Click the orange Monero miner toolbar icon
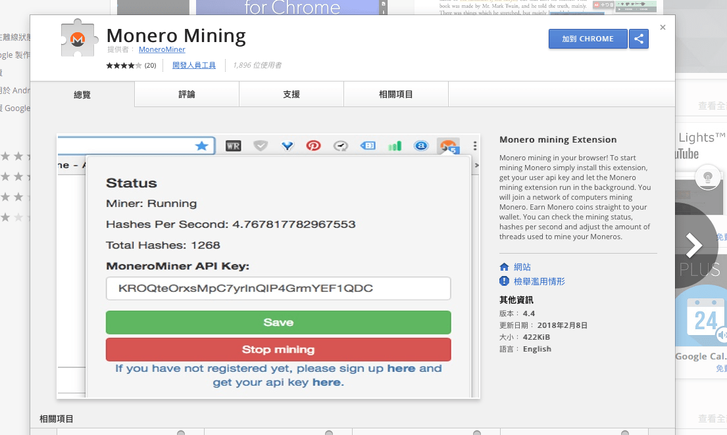The width and height of the screenshot is (727, 435). pos(448,147)
